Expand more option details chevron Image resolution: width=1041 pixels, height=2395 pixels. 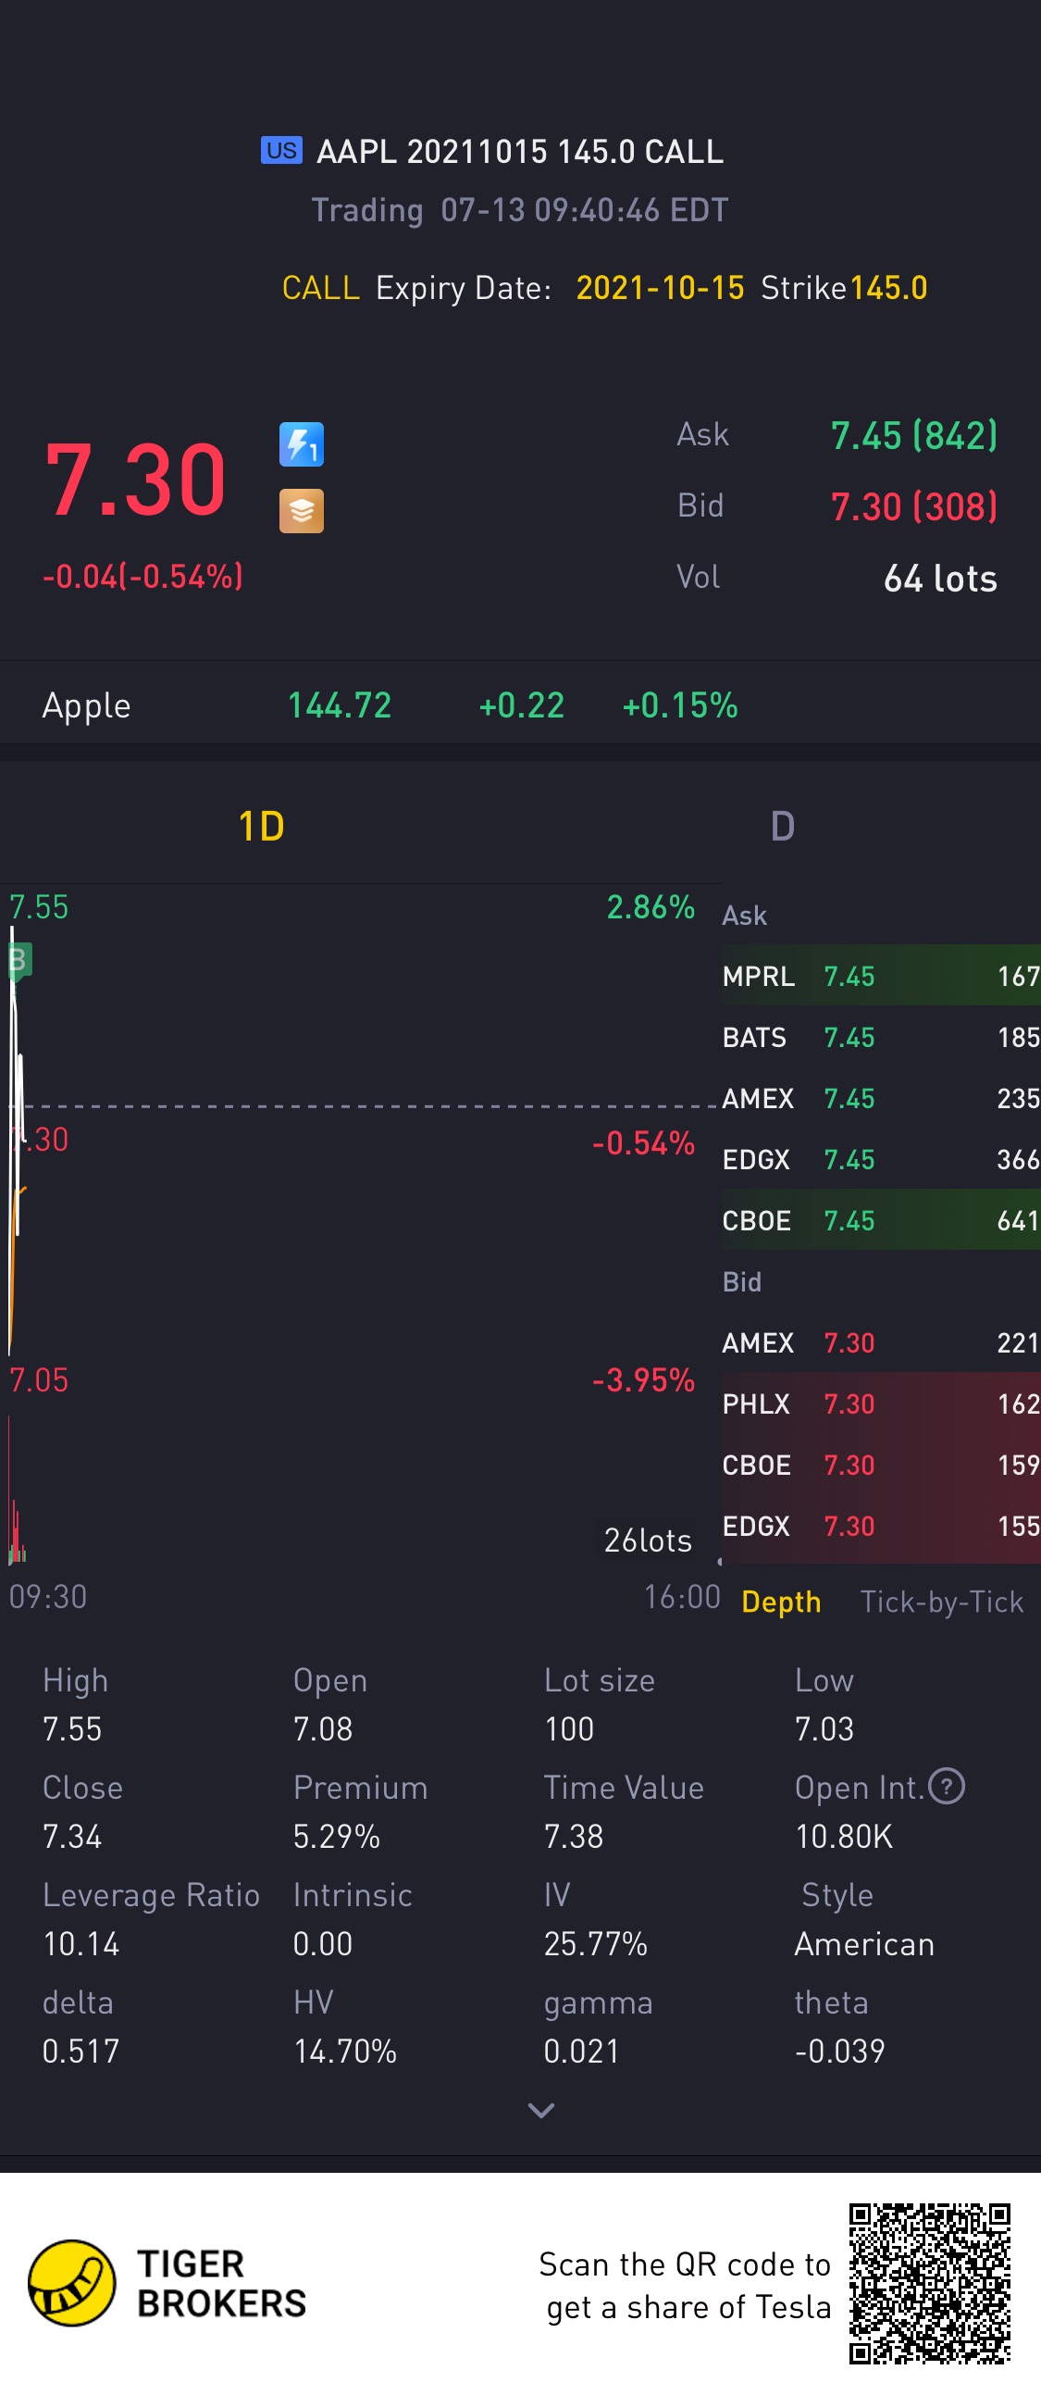[x=541, y=2111]
